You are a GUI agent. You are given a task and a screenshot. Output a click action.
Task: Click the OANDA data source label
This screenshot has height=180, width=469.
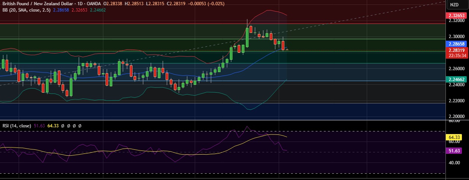[x=94, y=4]
